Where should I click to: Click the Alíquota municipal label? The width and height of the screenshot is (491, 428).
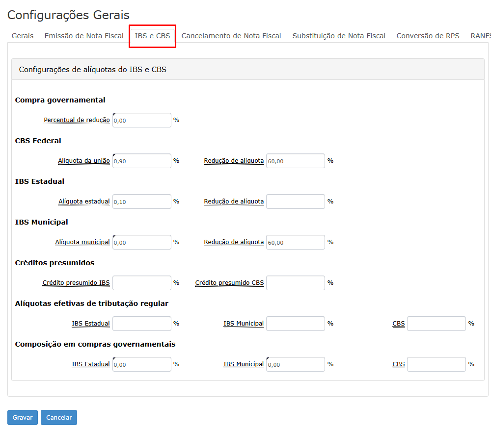(82, 242)
